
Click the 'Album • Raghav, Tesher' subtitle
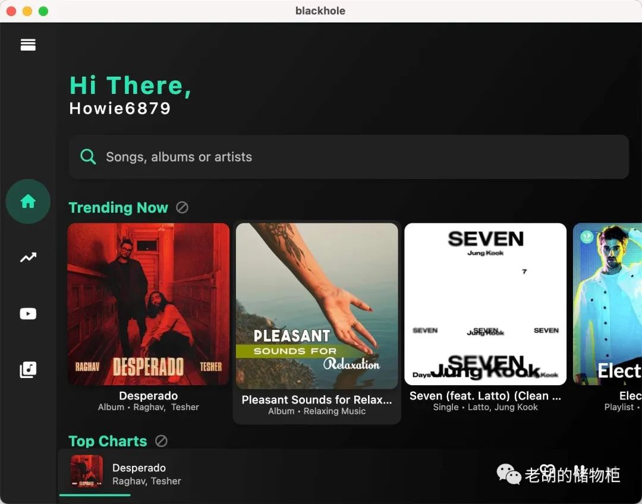148,407
